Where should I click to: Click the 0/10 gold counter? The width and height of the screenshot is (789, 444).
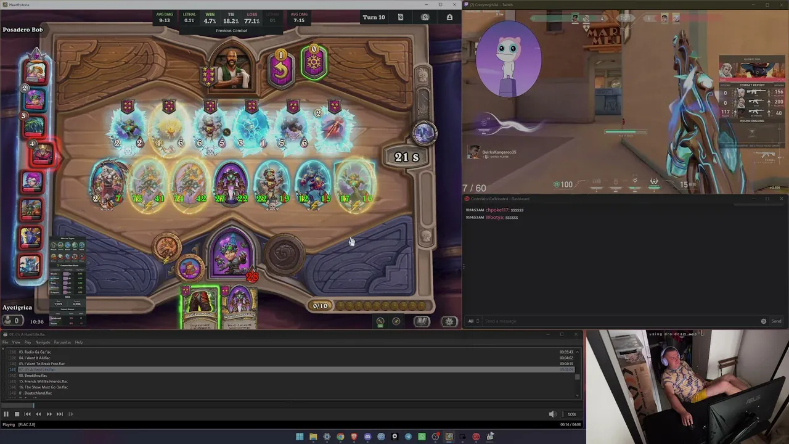click(321, 306)
